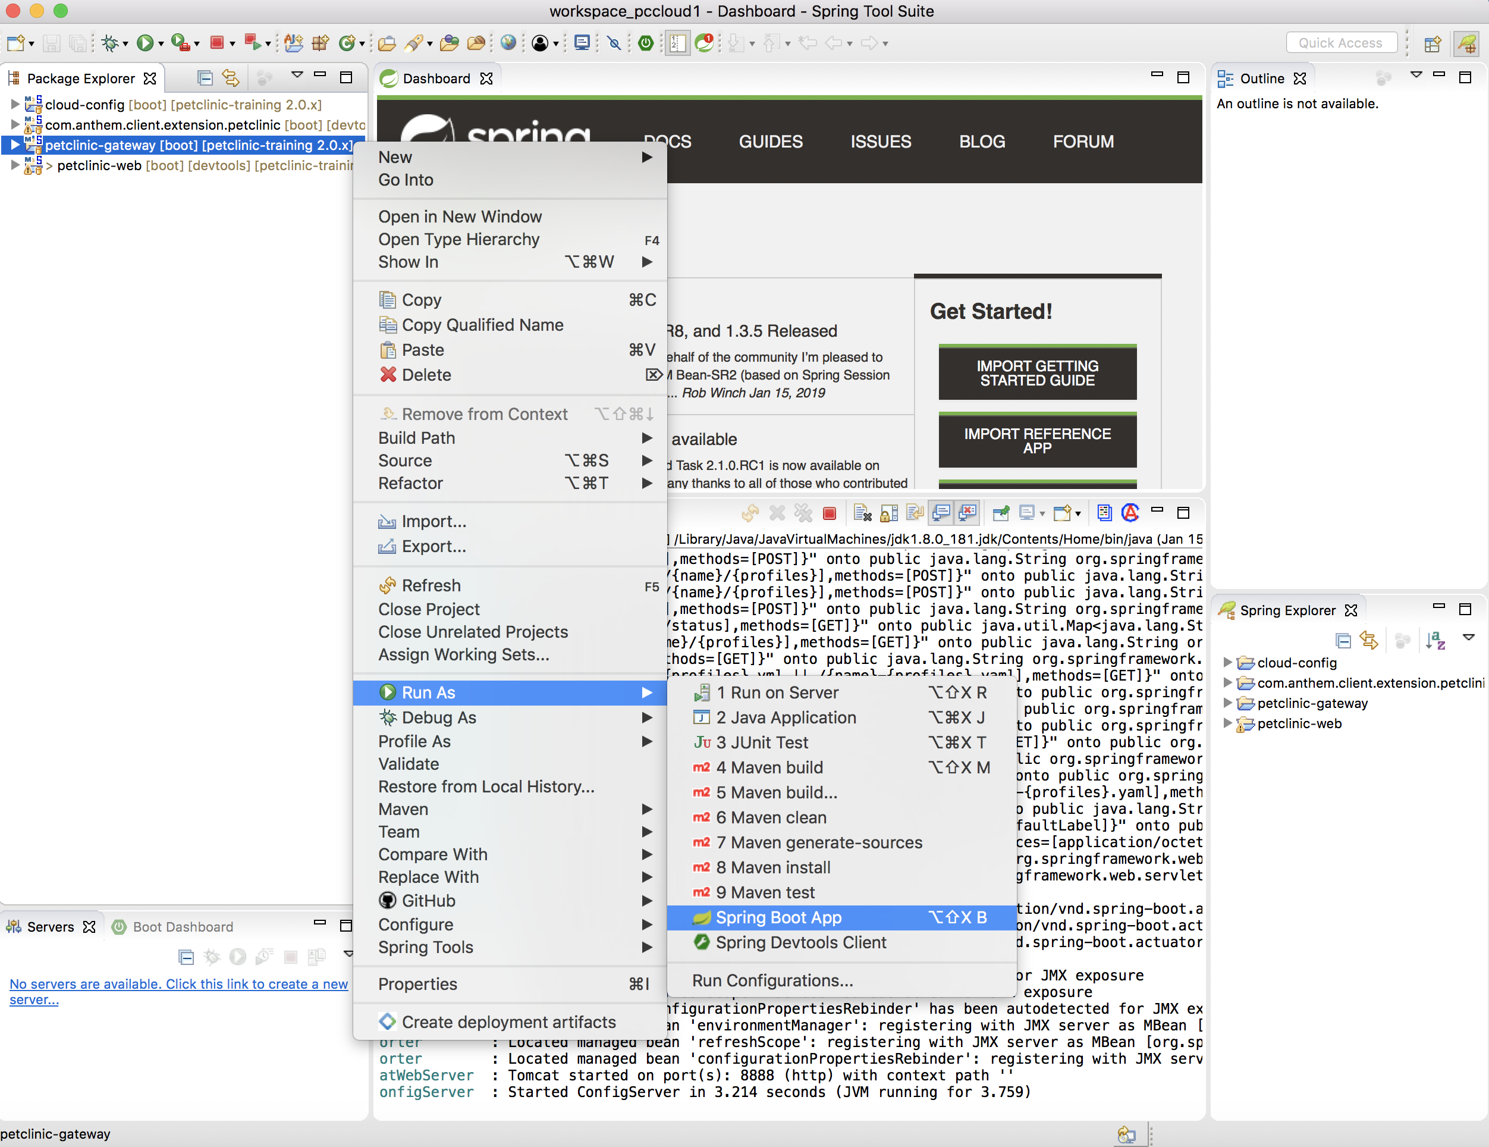Viewport: 1489px width, 1147px height.
Task: Expand petclinic-web in Spring Explorer
Action: [x=1227, y=723]
